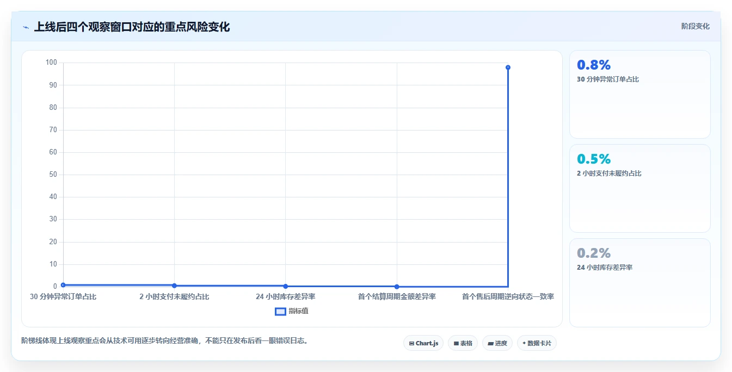The height and width of the screenshot is (372, 732).
Task: Click the card label 2 小时支付未履约占比
Action: (610, 173)
